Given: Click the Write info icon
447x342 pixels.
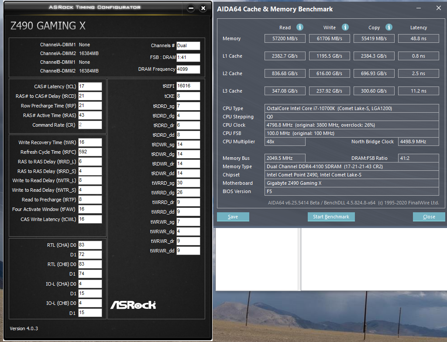Looking at the screenshot, I should [345, 27].
